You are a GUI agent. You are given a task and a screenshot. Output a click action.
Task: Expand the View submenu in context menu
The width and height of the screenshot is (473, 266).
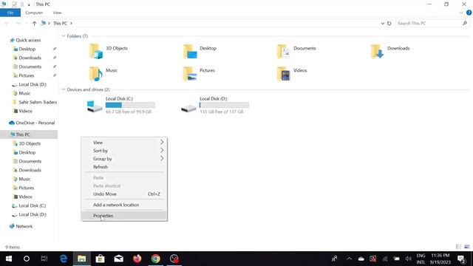pyautogui.click(x=162, y=142)
